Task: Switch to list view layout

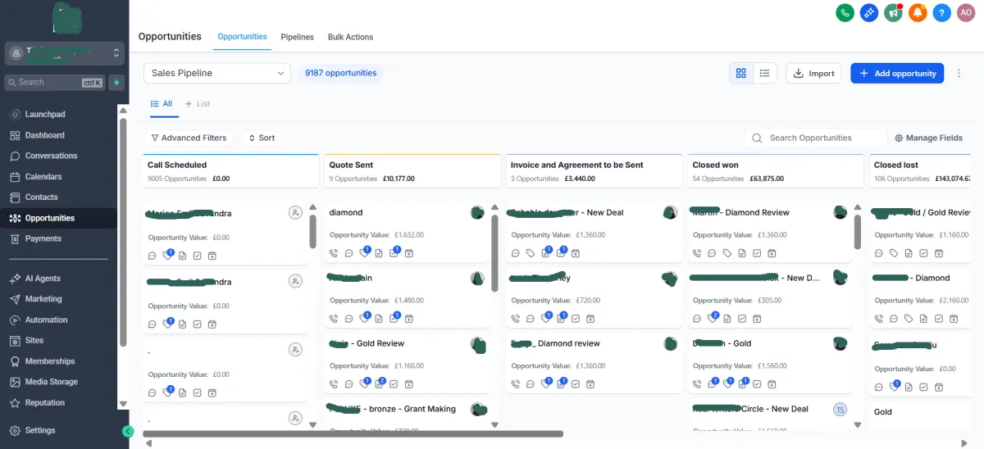Action: (x=764, y=73)
